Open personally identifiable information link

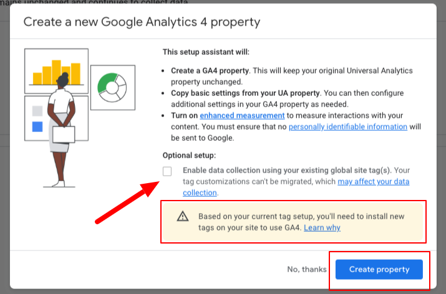[x=348, y=126]
